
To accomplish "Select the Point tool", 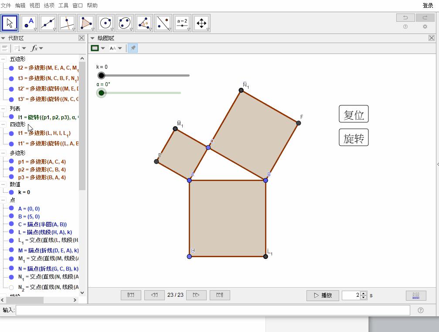I will [29, 23].
